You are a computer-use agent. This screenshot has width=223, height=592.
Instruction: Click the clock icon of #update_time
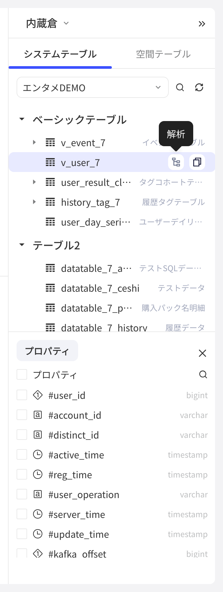38,534
